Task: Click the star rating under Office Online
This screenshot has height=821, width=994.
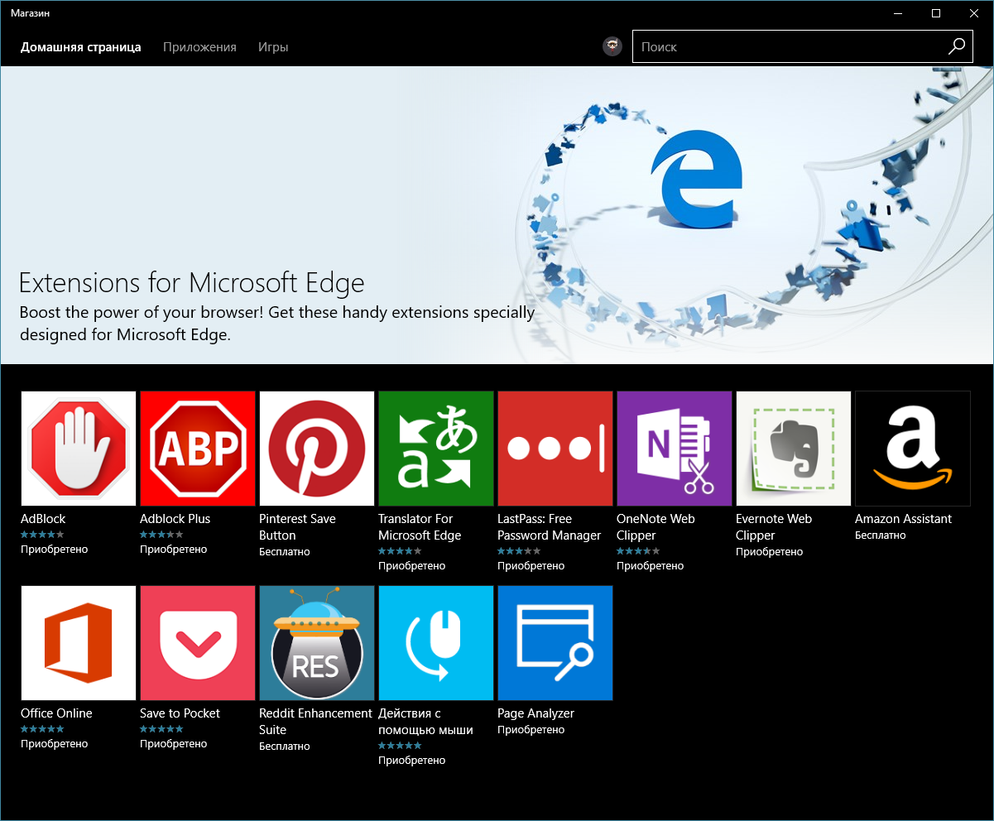Action: coord(42,729)
